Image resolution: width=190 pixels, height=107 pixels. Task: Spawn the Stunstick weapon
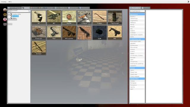(39, 48)
